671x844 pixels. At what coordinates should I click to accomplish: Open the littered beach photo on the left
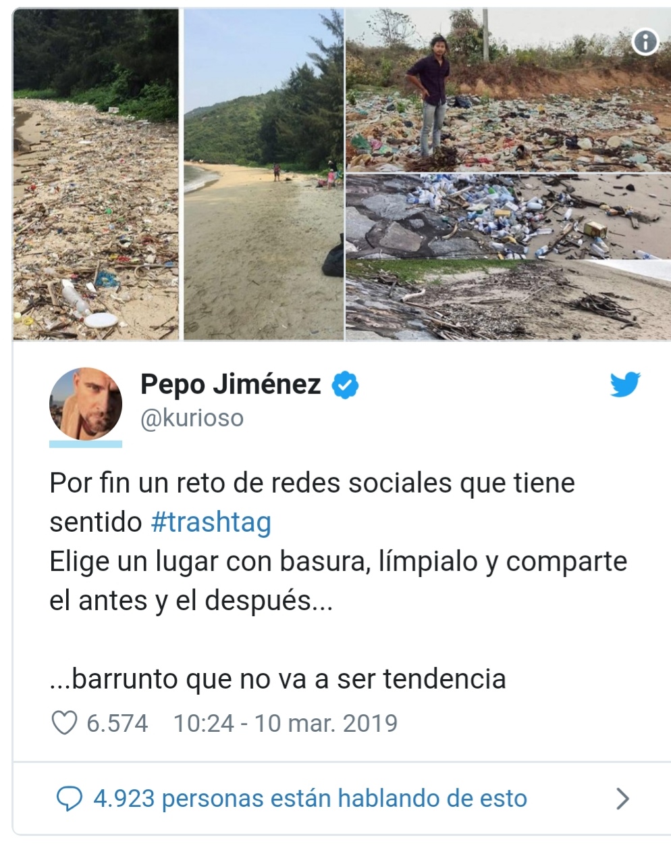(96, 174)
